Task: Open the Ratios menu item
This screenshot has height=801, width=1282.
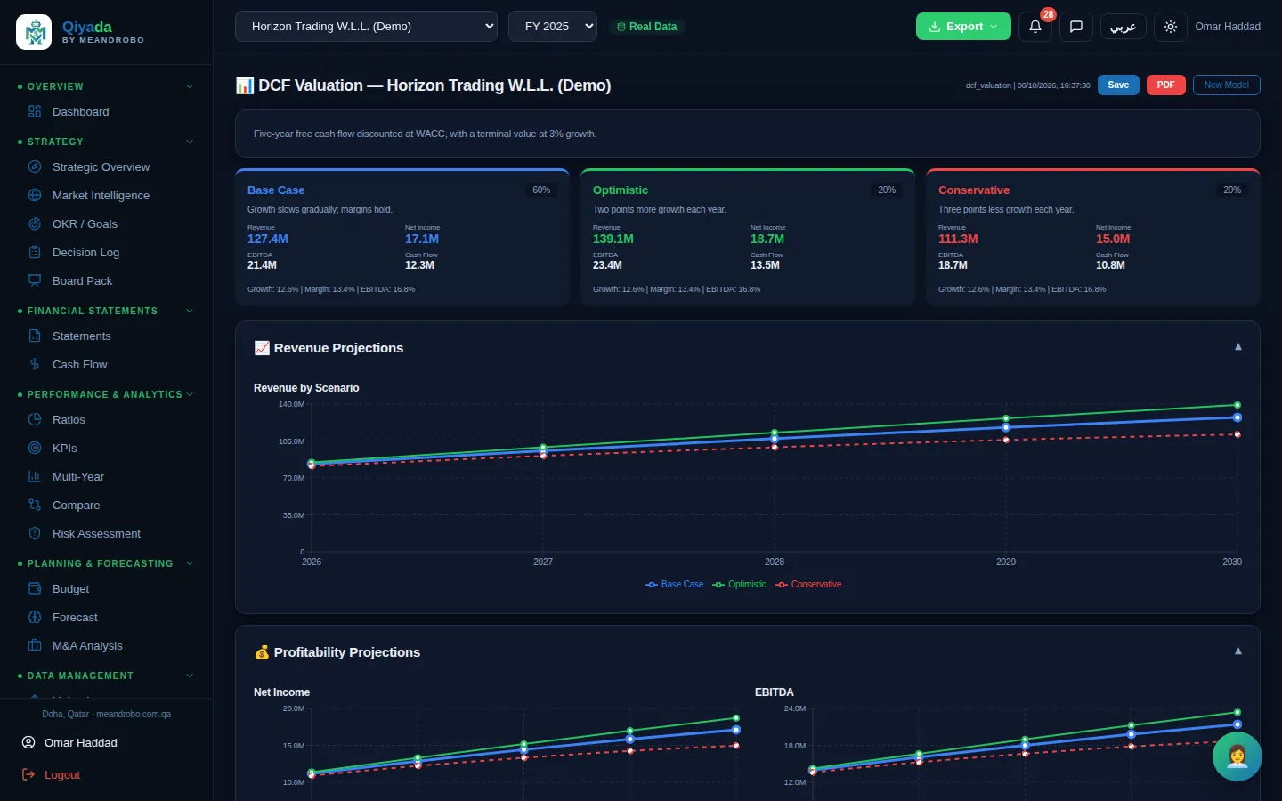Action: [x=69, y=419]
